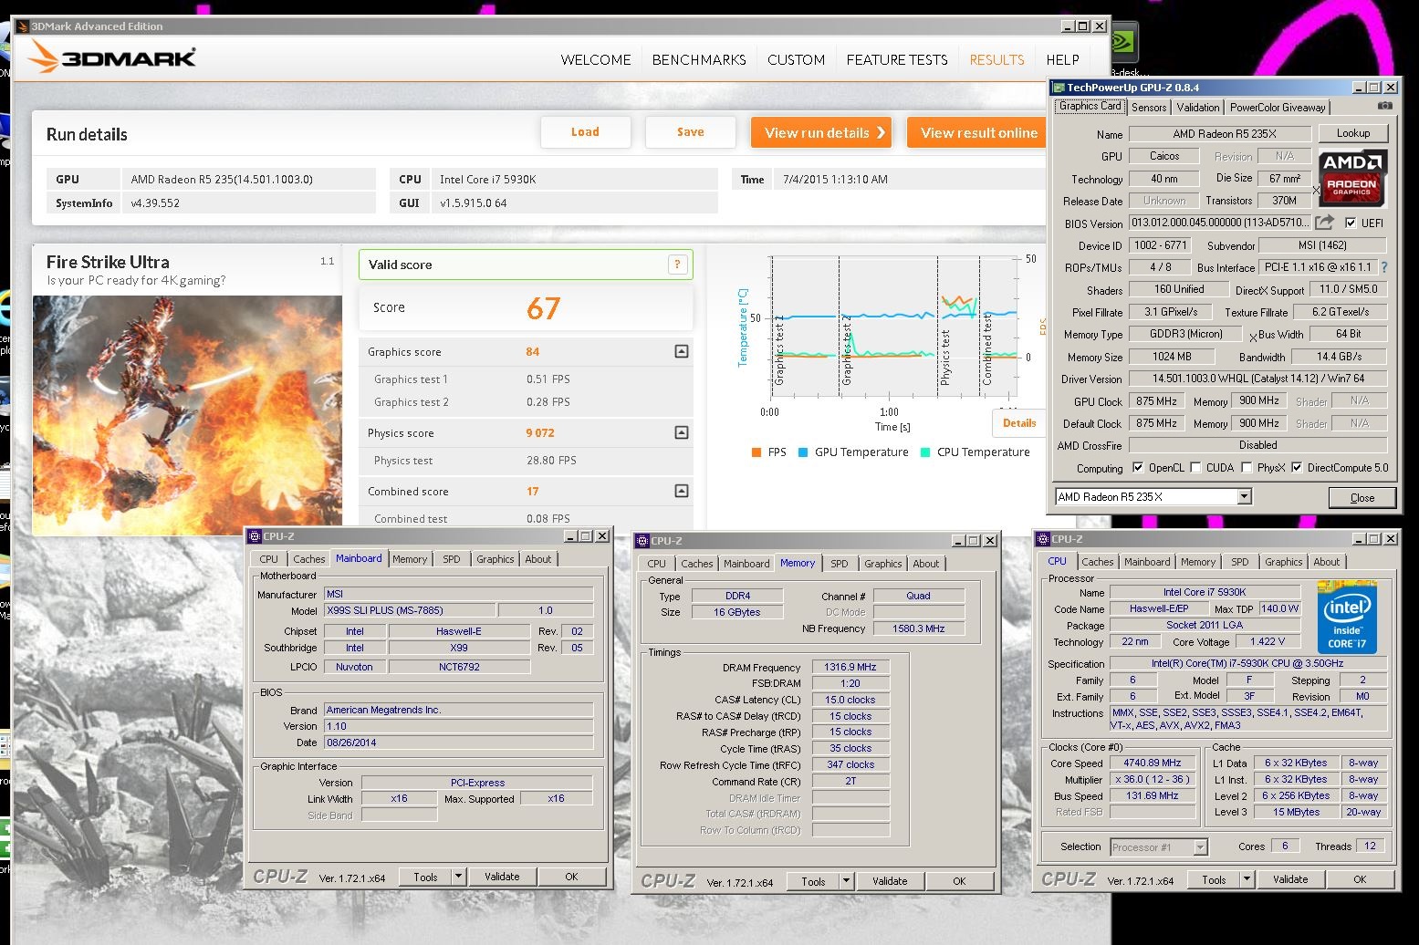This screenshot has height=945, width=1419.
Task: Open the Validation tab in GPU-Z
Action: (1198, 107)
